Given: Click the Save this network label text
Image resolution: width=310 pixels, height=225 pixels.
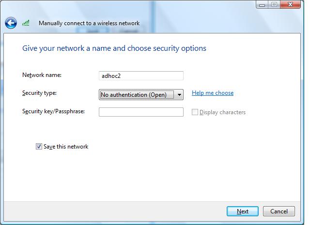Looking at the screenshot, I should pos(66,147).
